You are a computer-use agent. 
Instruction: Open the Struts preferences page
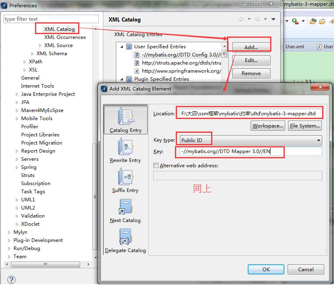click(x=28, y=175)
